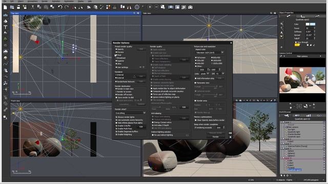Open the Units pixels dropdown
The height and width of the screenshot is (184, 328).
(205, 74)
